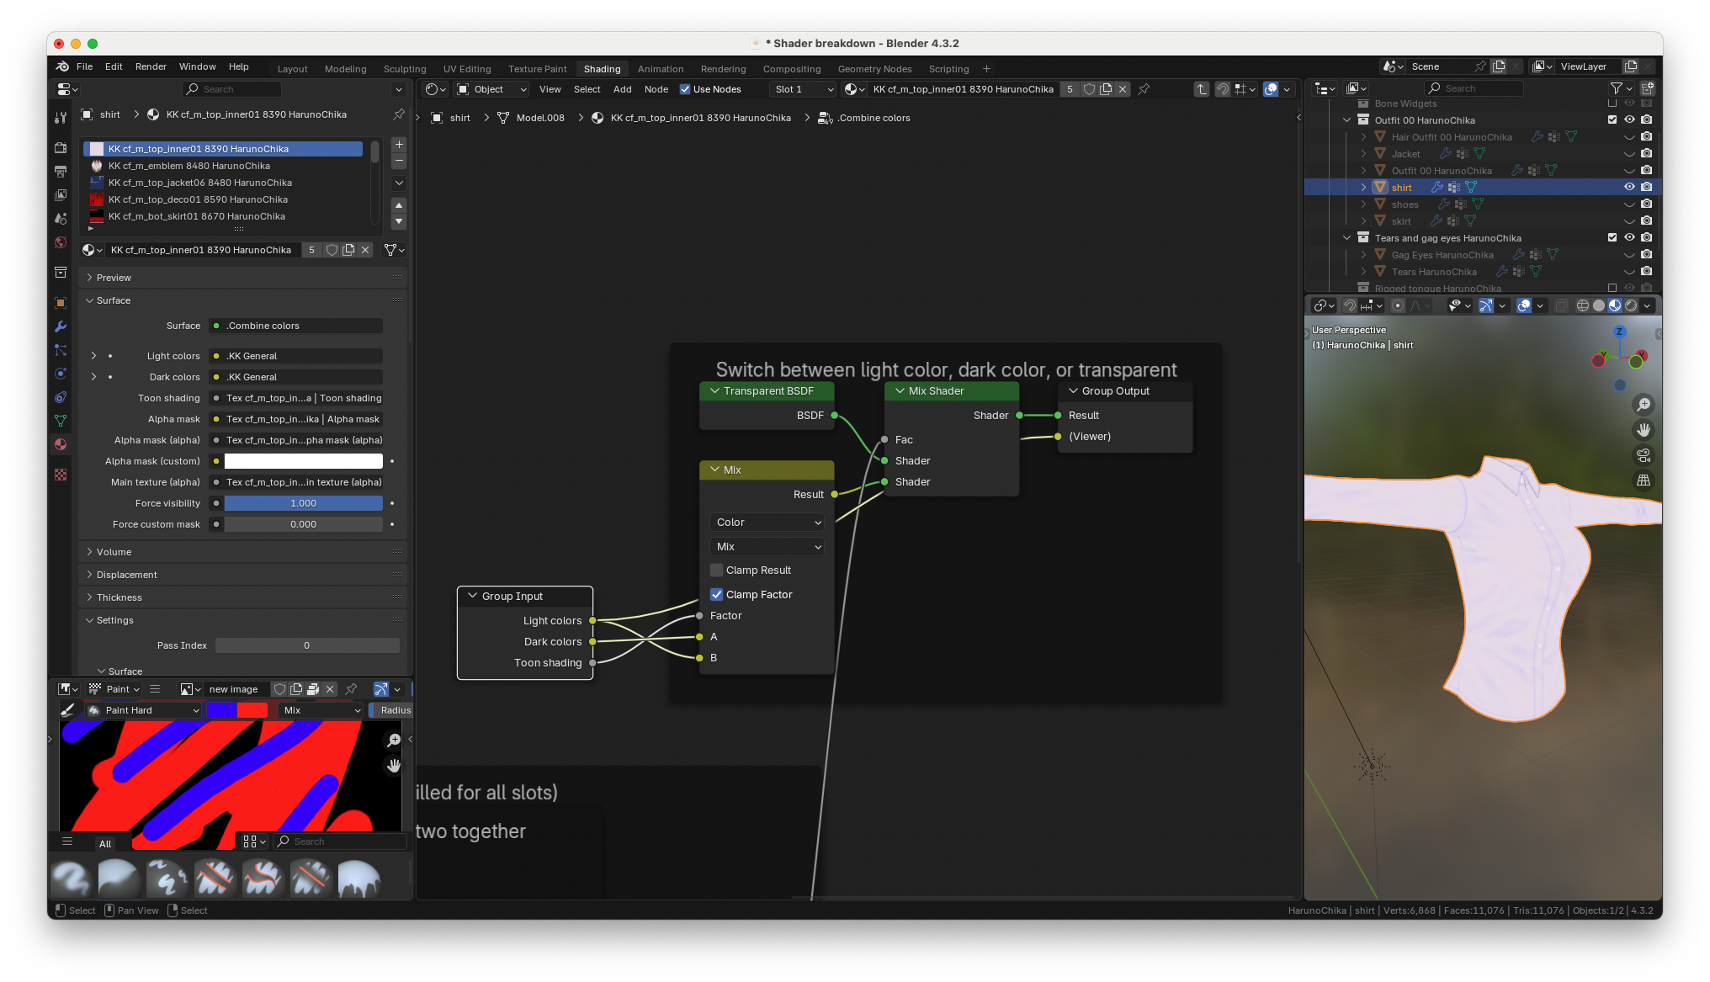Image resolution: width=1710 pixels, height=982 pixels.
Task: Expand the Volume panel
Action: click(x=114, y=552)
